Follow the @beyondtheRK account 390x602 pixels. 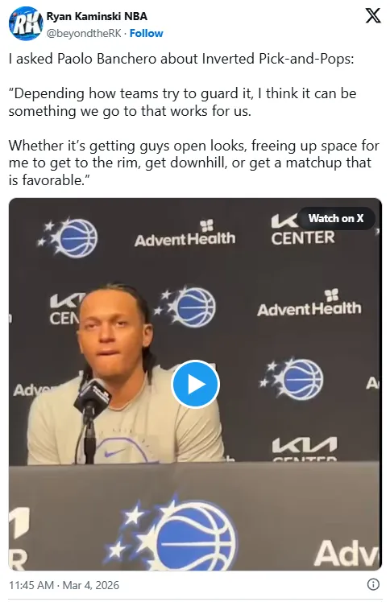tap(147, 34)
